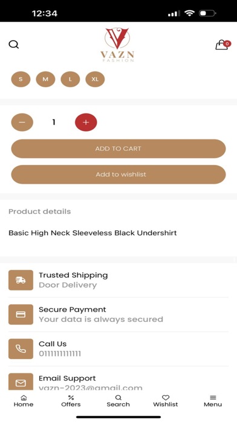This screenshot has height=422, width=237.
Task: Tap the Trusted Shipping truck icon
Action: (21, 280)
